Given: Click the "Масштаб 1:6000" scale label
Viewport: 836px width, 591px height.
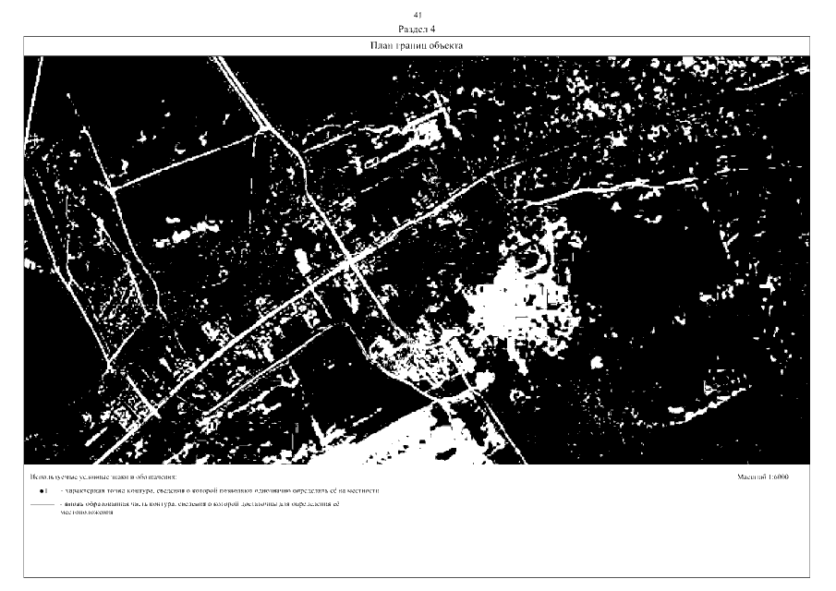Looking at the screenshot, I should tap(763, 477).
